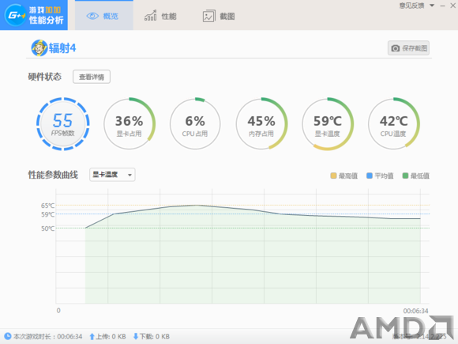
Task: Click the 辐射4 game title
Action: pyautogui.click(x=62, y=48)
